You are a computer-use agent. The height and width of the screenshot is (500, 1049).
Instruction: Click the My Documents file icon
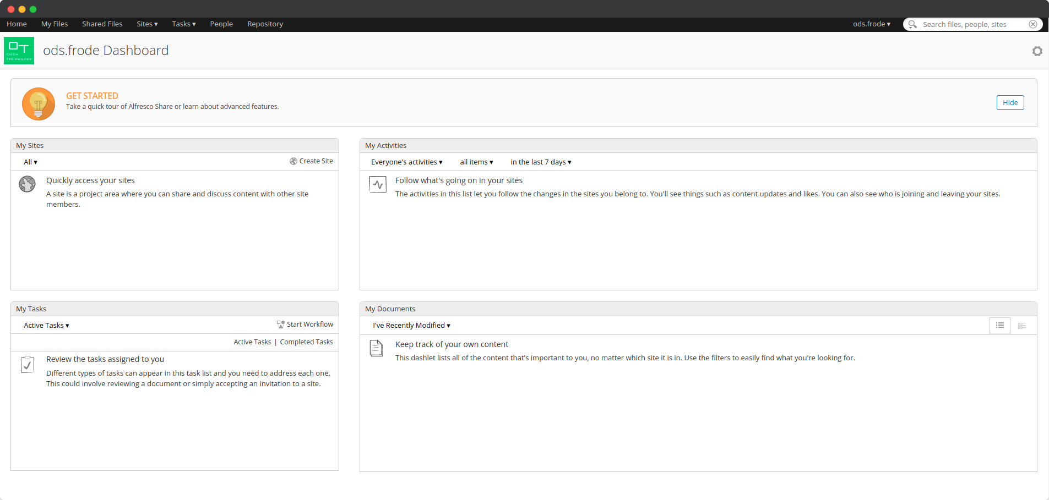376,348
